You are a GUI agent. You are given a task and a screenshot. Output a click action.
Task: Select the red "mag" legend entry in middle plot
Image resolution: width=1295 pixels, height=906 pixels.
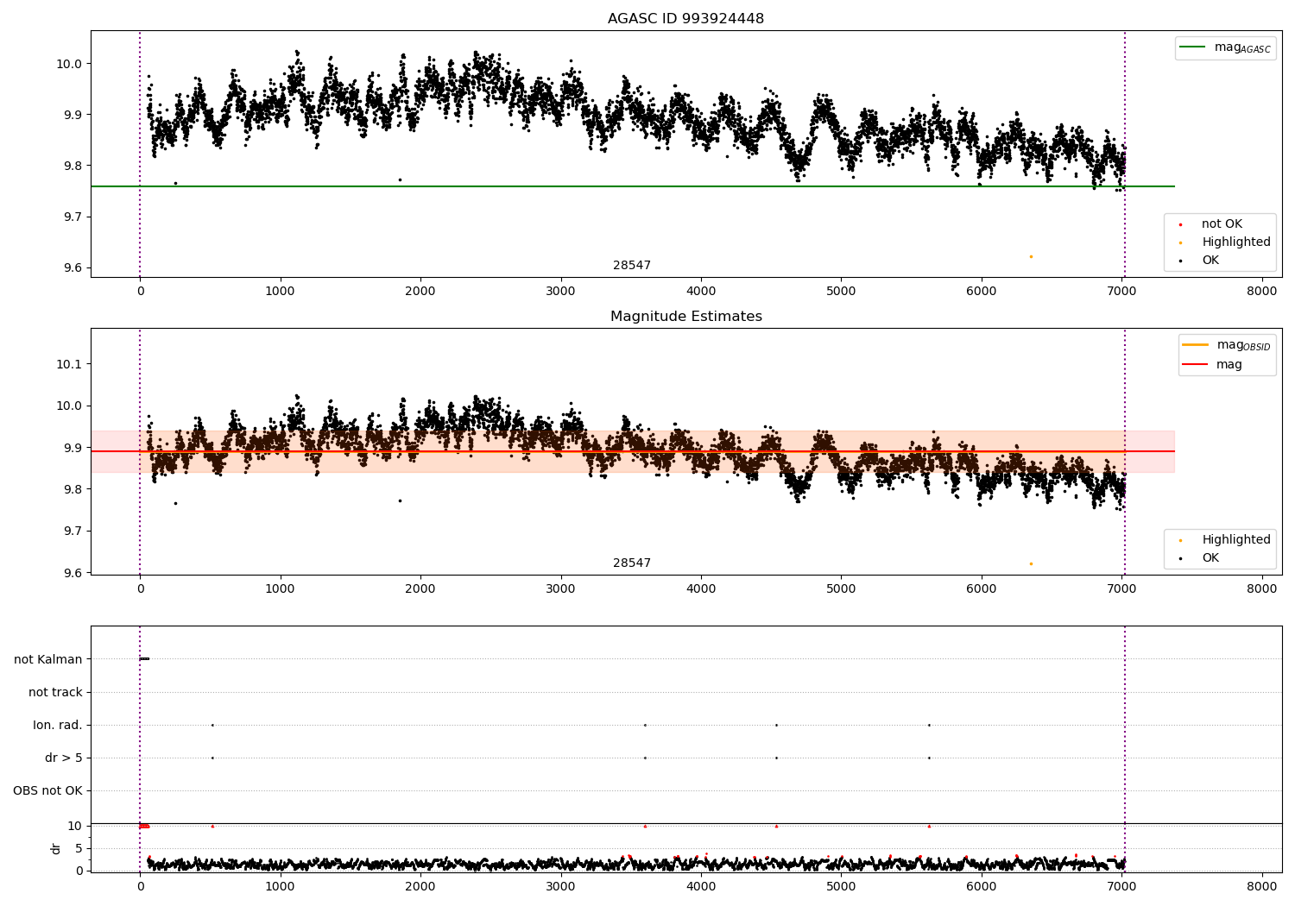tap(1213, 364)
